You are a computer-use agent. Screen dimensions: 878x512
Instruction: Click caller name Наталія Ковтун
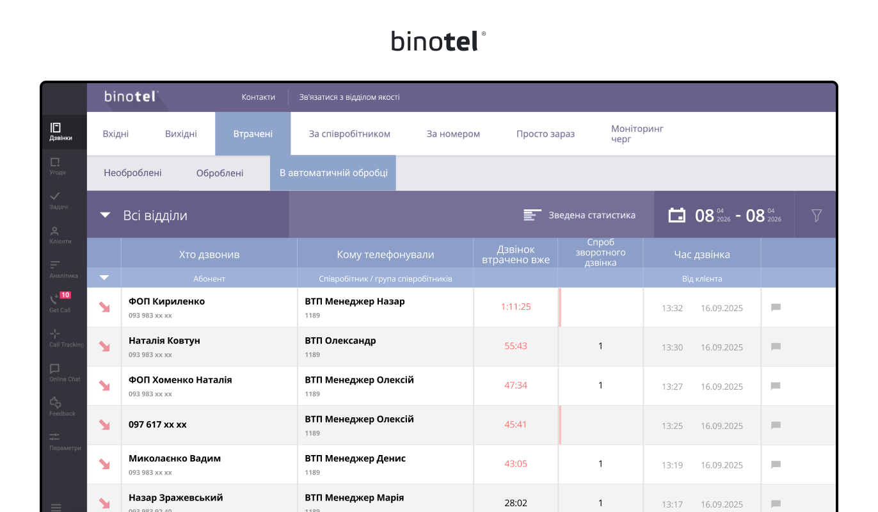point(164,340)
